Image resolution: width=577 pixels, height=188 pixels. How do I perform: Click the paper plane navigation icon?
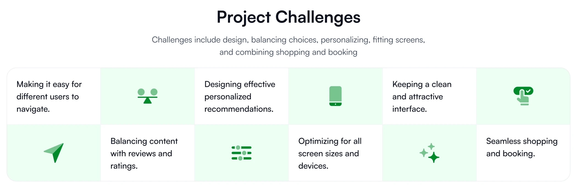tap(54, 153)
